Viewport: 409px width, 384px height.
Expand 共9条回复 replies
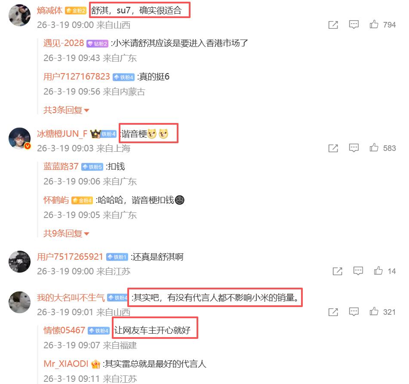point(66,233)
